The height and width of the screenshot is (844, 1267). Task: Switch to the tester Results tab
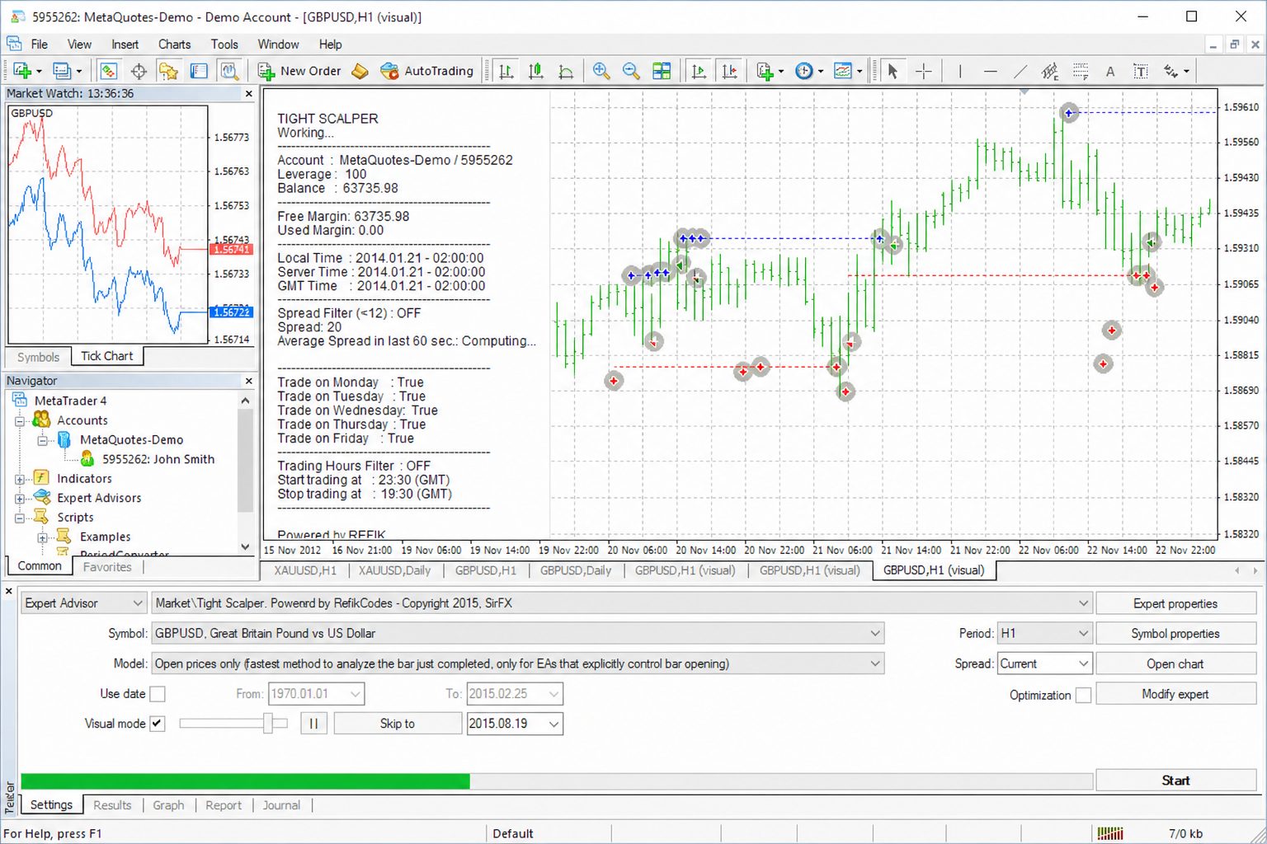click(112, 805)
